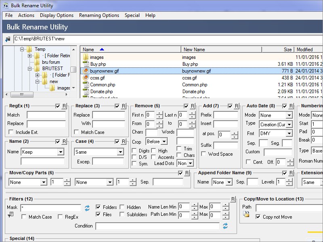The width and height of the screenshot is (323, 242).
Task: Click the browse folder icon beside path field
Action: coord(8,39)
